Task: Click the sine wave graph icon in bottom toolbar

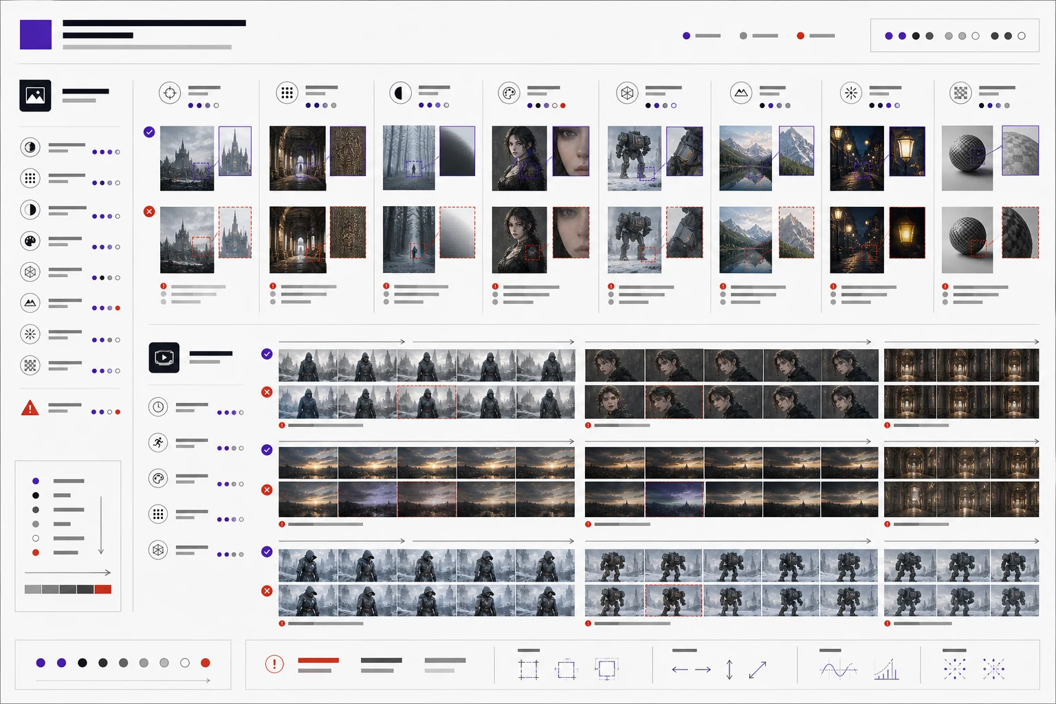Action: (x=838, y=669)
